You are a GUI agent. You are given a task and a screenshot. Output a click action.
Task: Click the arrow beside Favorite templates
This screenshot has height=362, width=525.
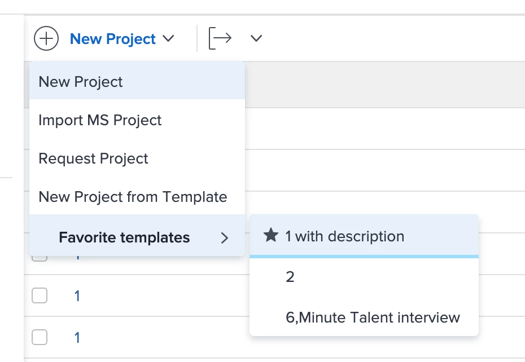[225, 238]
